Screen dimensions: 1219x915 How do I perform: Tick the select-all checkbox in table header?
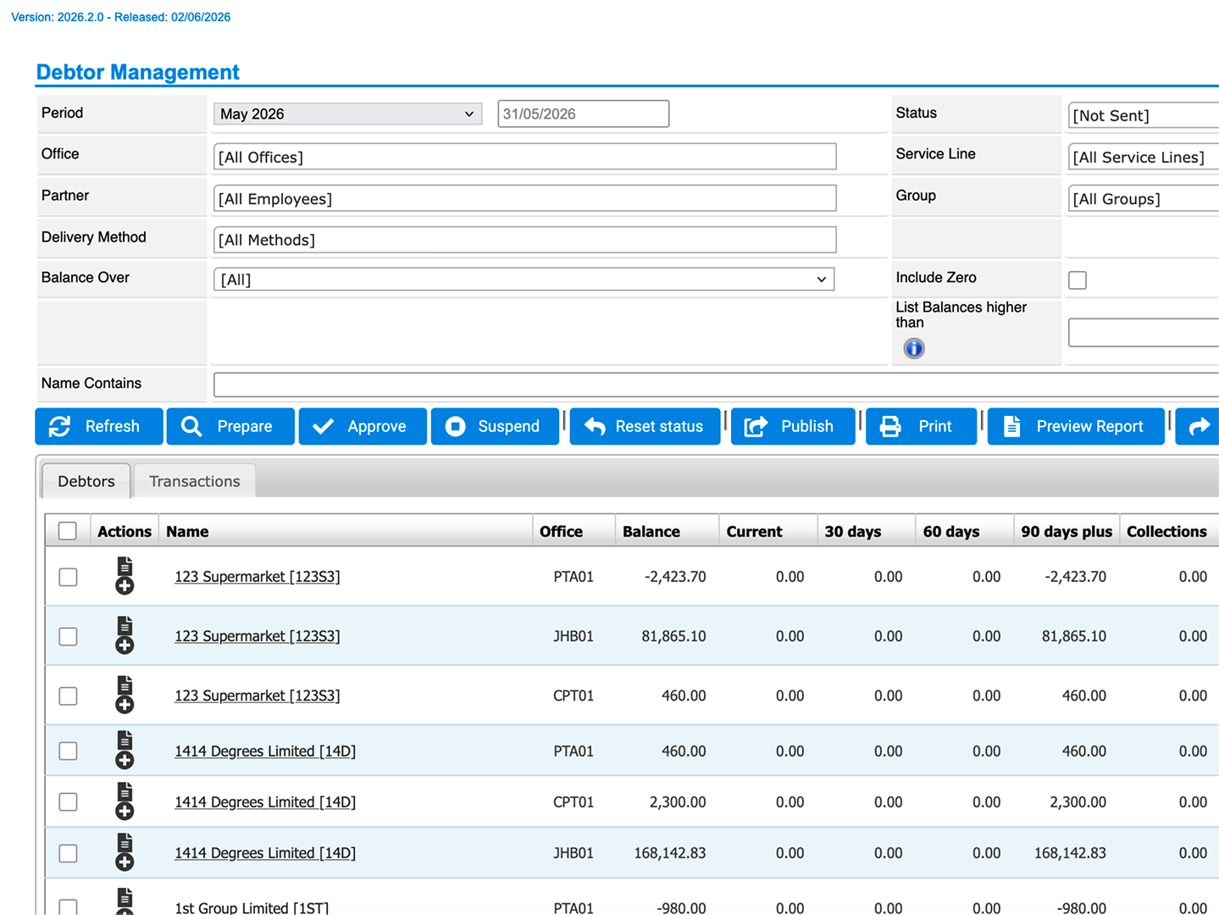(68, 531)
